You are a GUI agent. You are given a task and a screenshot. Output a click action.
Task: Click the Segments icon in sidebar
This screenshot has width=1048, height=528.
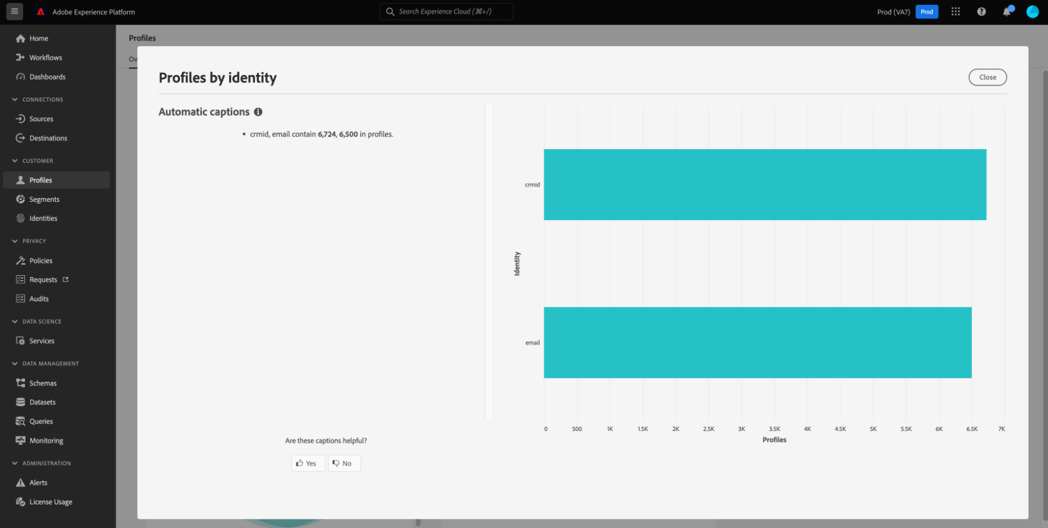click(x=21, y=199)
